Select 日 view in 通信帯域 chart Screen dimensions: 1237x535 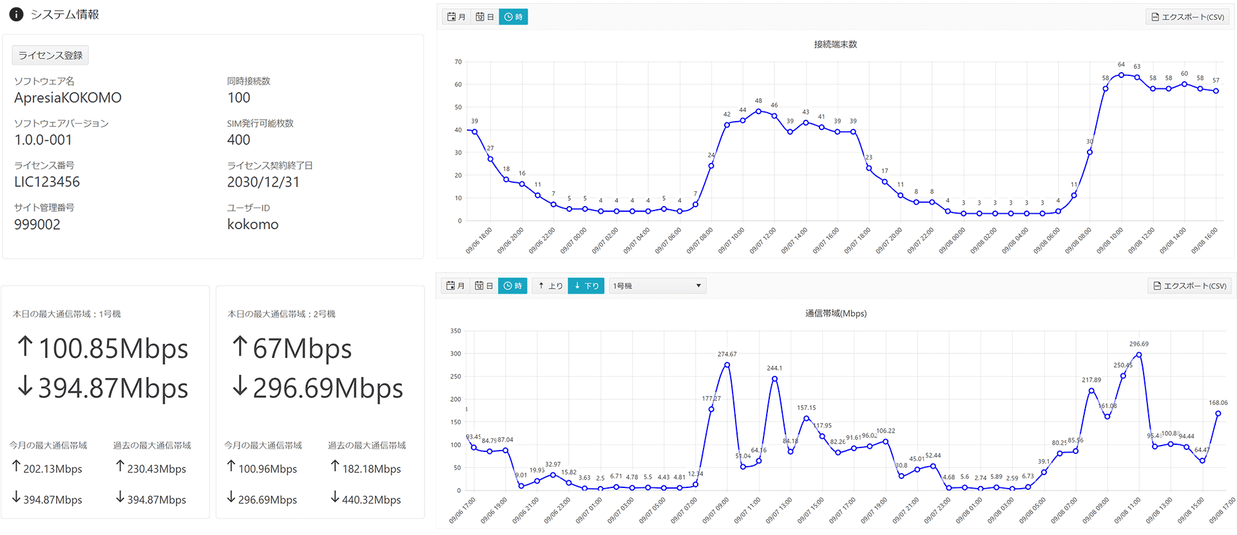(484, 286)
